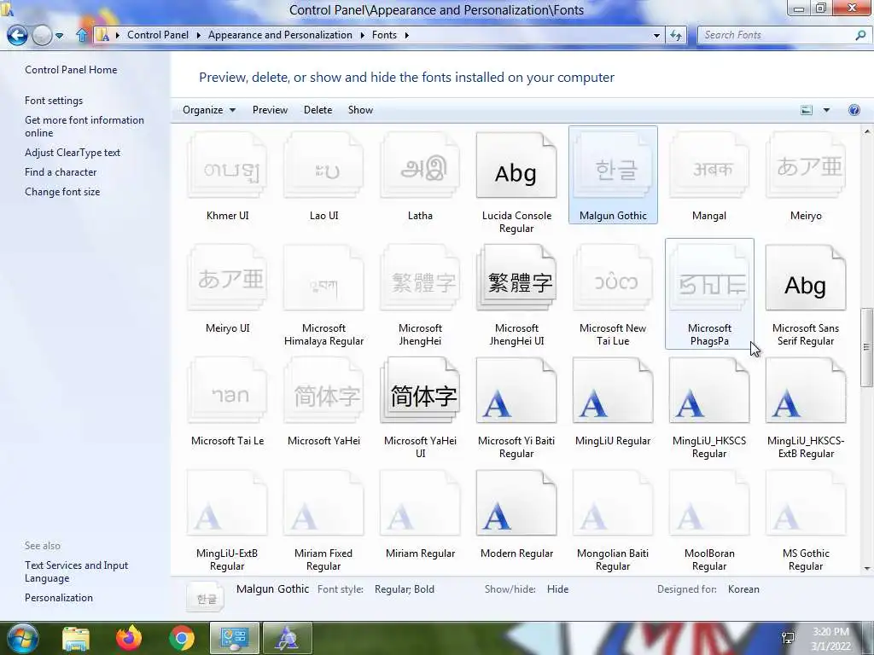This screenshot has width=874, height=655.
Task: Select the Microsoft YaHei font icon
Action: pos(323,391)
